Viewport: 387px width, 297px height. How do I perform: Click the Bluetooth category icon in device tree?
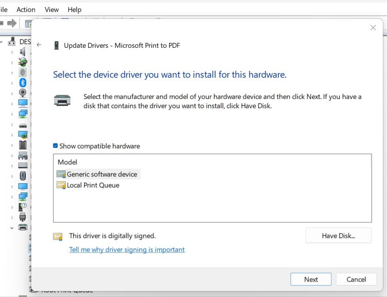tap(23, 83)
